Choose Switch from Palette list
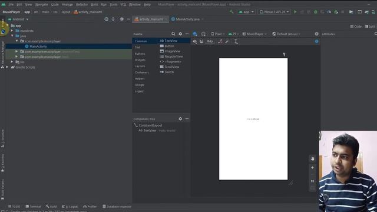The height and width of the screenshot is (212, 377). pos(167,72)
